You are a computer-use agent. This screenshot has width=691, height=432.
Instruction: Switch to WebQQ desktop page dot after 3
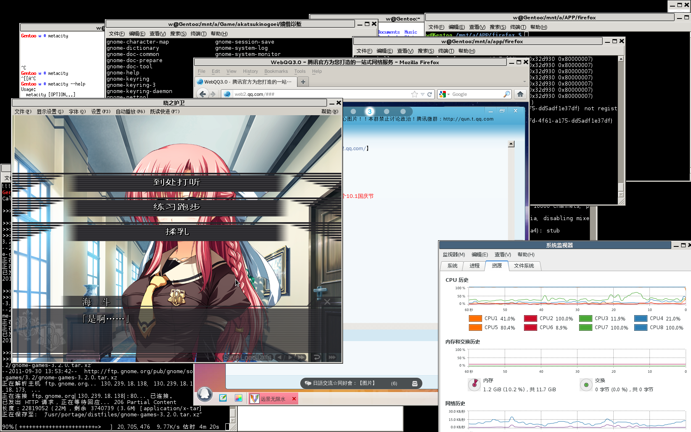click(386, 111)
